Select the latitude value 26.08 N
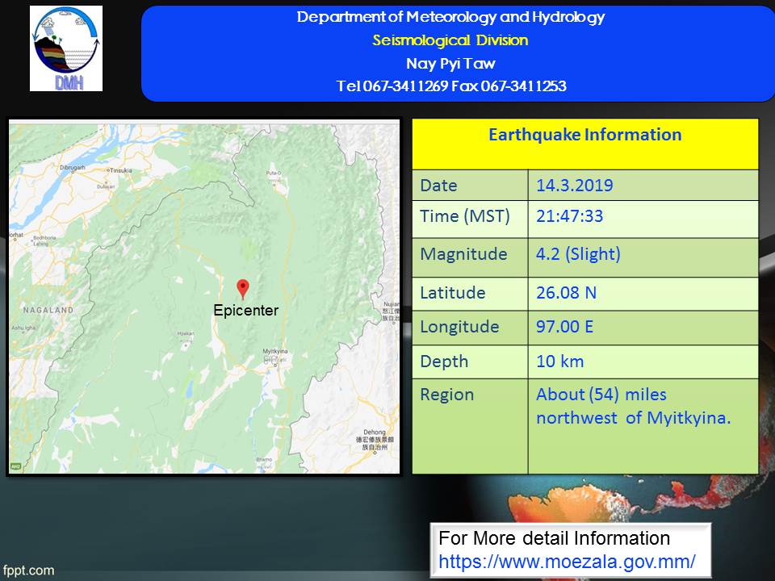The height and width of the screenshot is (581, 775). pyautogui.click(x=567, y=292)
